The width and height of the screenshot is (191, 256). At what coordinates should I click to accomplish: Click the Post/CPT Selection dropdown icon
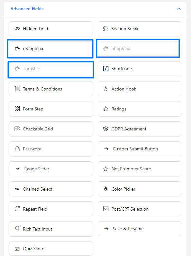click(x=105, y=209)
